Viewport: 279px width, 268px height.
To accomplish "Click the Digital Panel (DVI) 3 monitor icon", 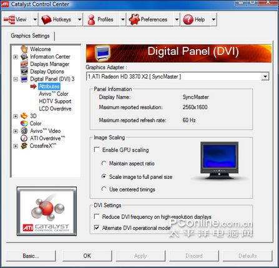I will (24, 79).
